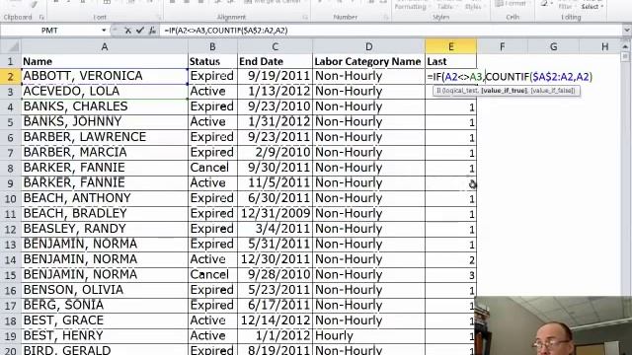632x355 pixels.
Task: Click the value 2 in the Last column
Action: [x=450, y=260]
